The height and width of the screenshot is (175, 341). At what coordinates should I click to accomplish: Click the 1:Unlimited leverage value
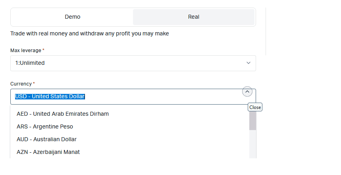pos(30,63)
